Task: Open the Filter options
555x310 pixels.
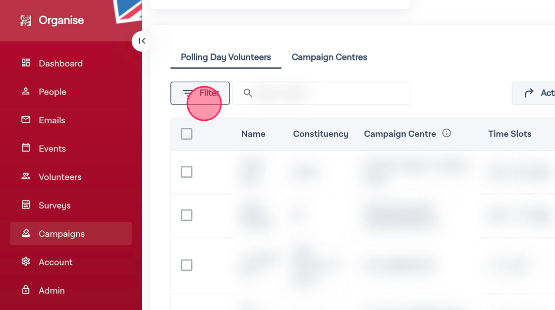Action: (x=200, y=93)
